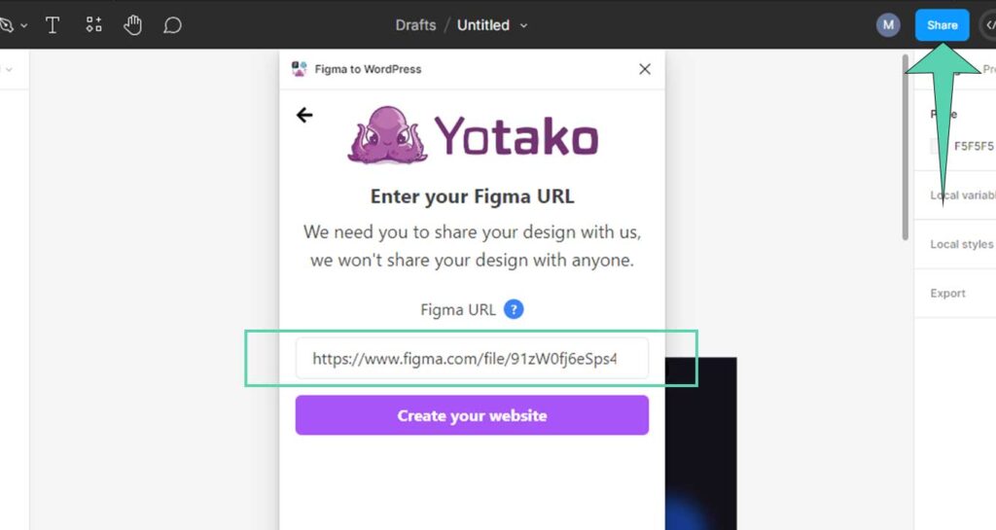Click Create your website button

(472, 415)
